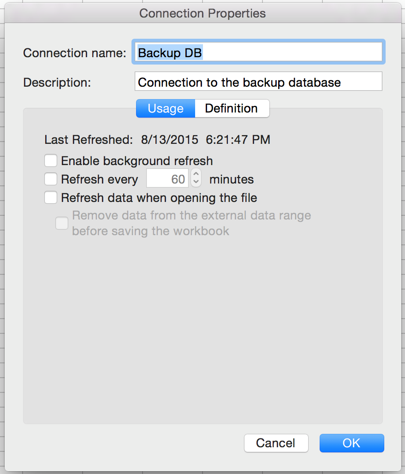Click the 'minutes' label beside stepper
This screenshot has height=474, width=405.
(232, 179)
